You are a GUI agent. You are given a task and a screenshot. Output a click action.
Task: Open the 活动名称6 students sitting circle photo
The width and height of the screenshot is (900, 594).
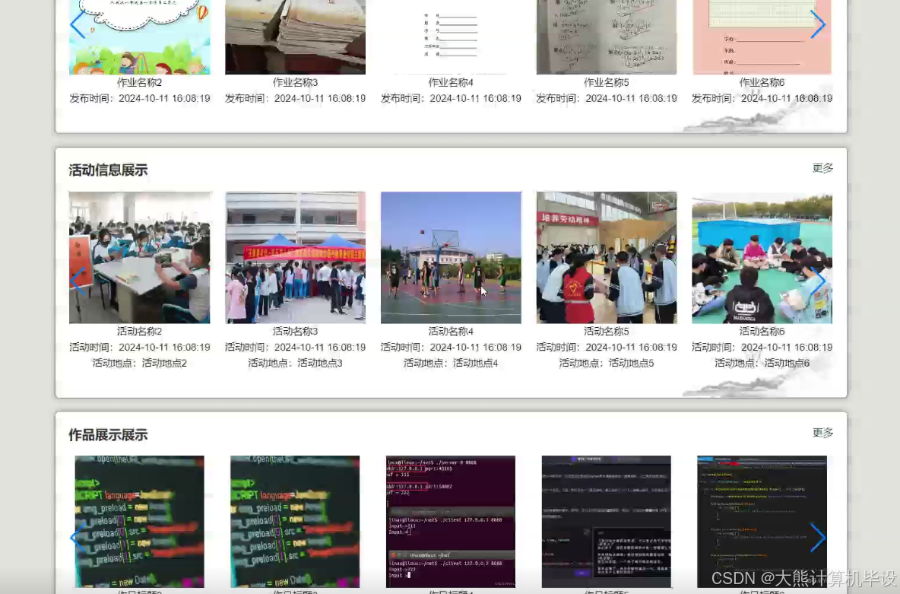pyautogui.click(x=762, y=257)
